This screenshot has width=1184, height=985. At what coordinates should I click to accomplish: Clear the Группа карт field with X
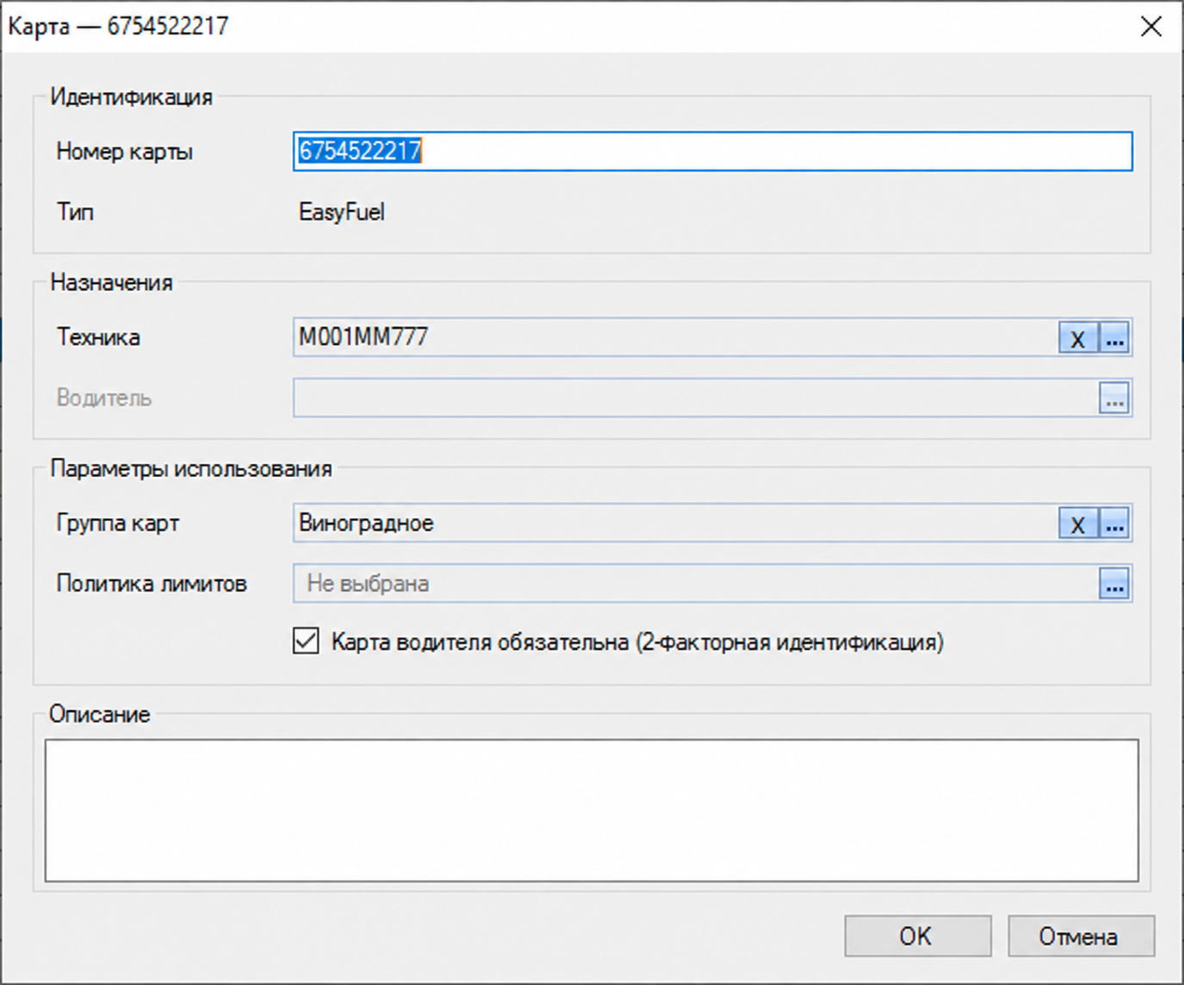click(x=1078, y=523)
